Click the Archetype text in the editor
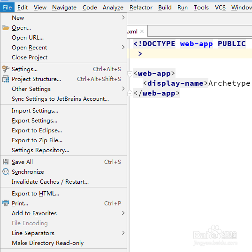Viewport: 252px width, 252px height. tap(229, 83)
